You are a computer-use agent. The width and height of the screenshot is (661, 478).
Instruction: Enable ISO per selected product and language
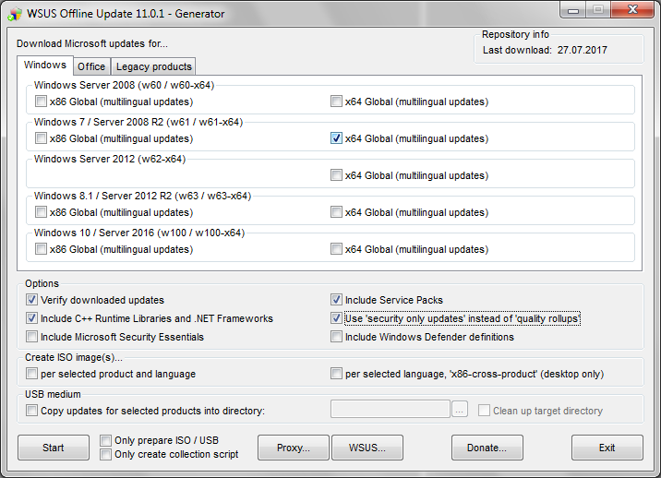pyautogui.click(x=32, y=374)
